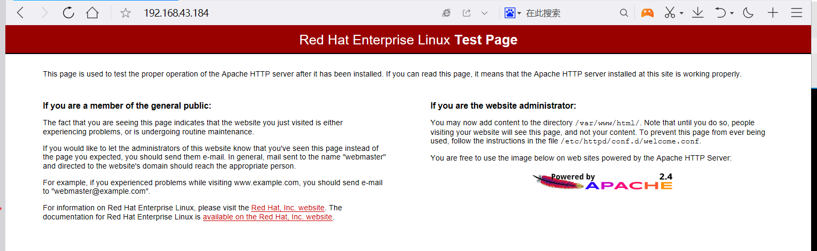Open the Red Hat, Inc. website link

pyautogui.click(x=288, y=208)
